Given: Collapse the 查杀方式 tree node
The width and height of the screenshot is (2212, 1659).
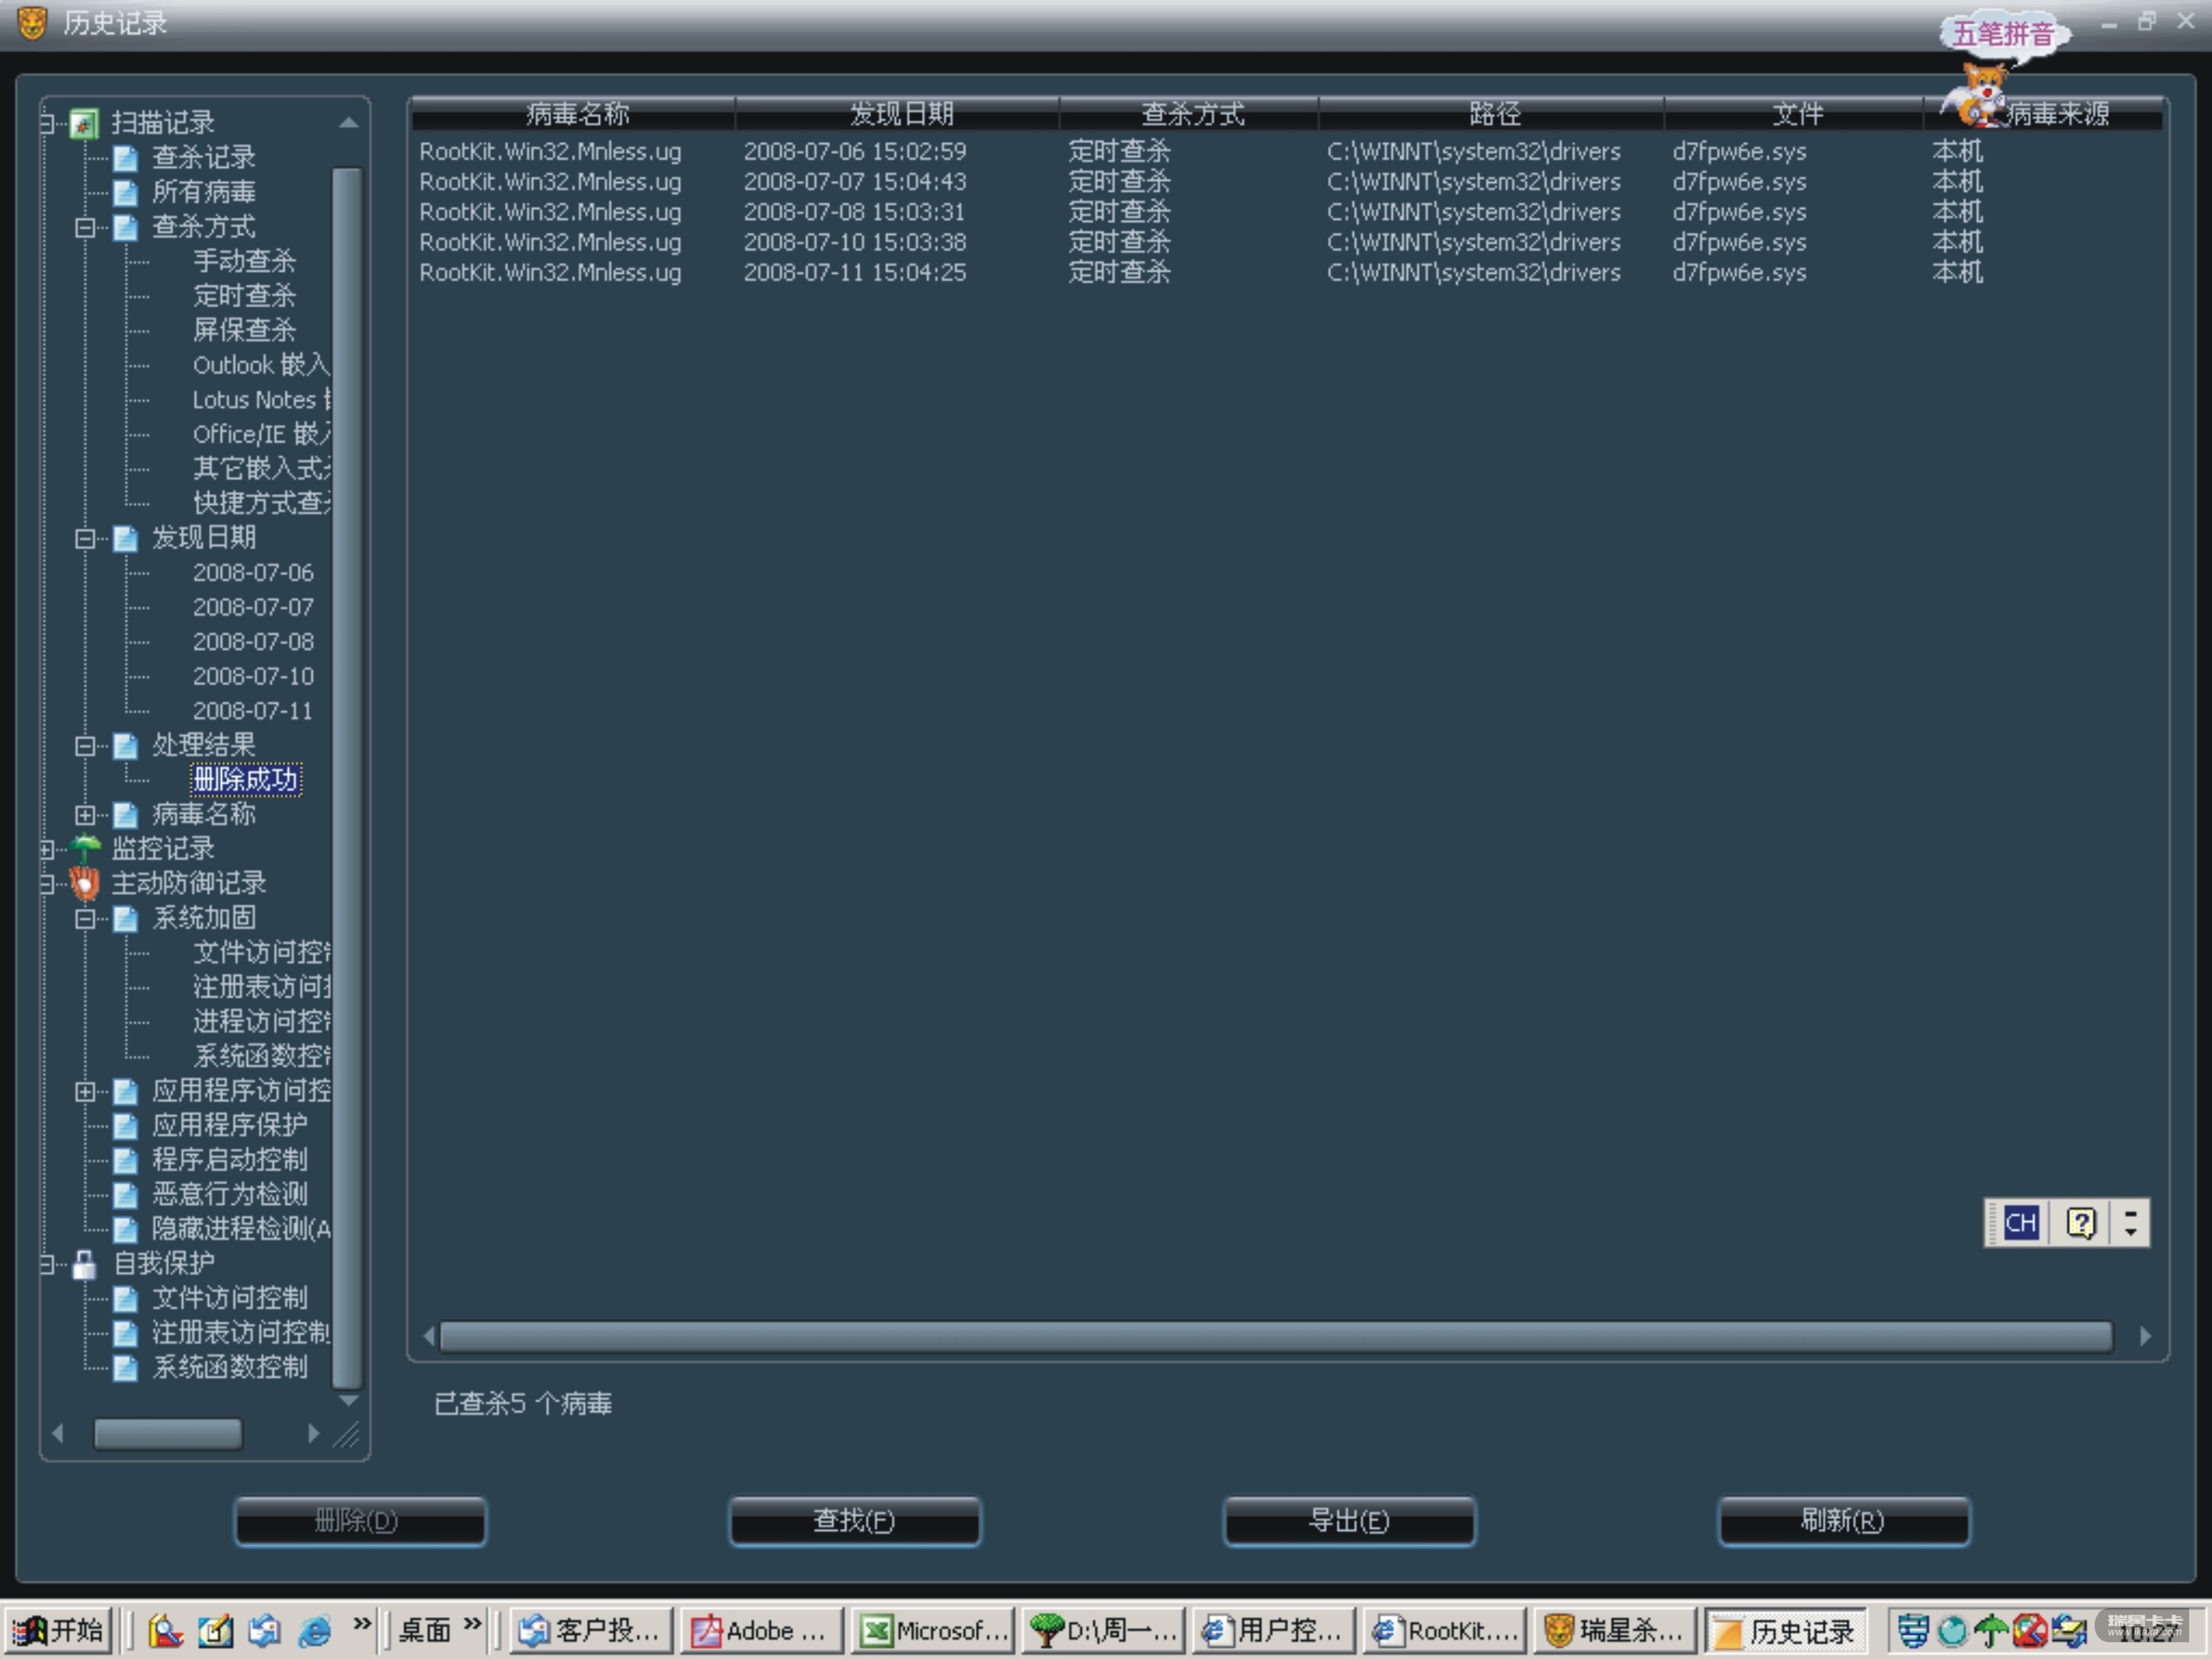Looking at the screenshot, I should pos(85,228).
